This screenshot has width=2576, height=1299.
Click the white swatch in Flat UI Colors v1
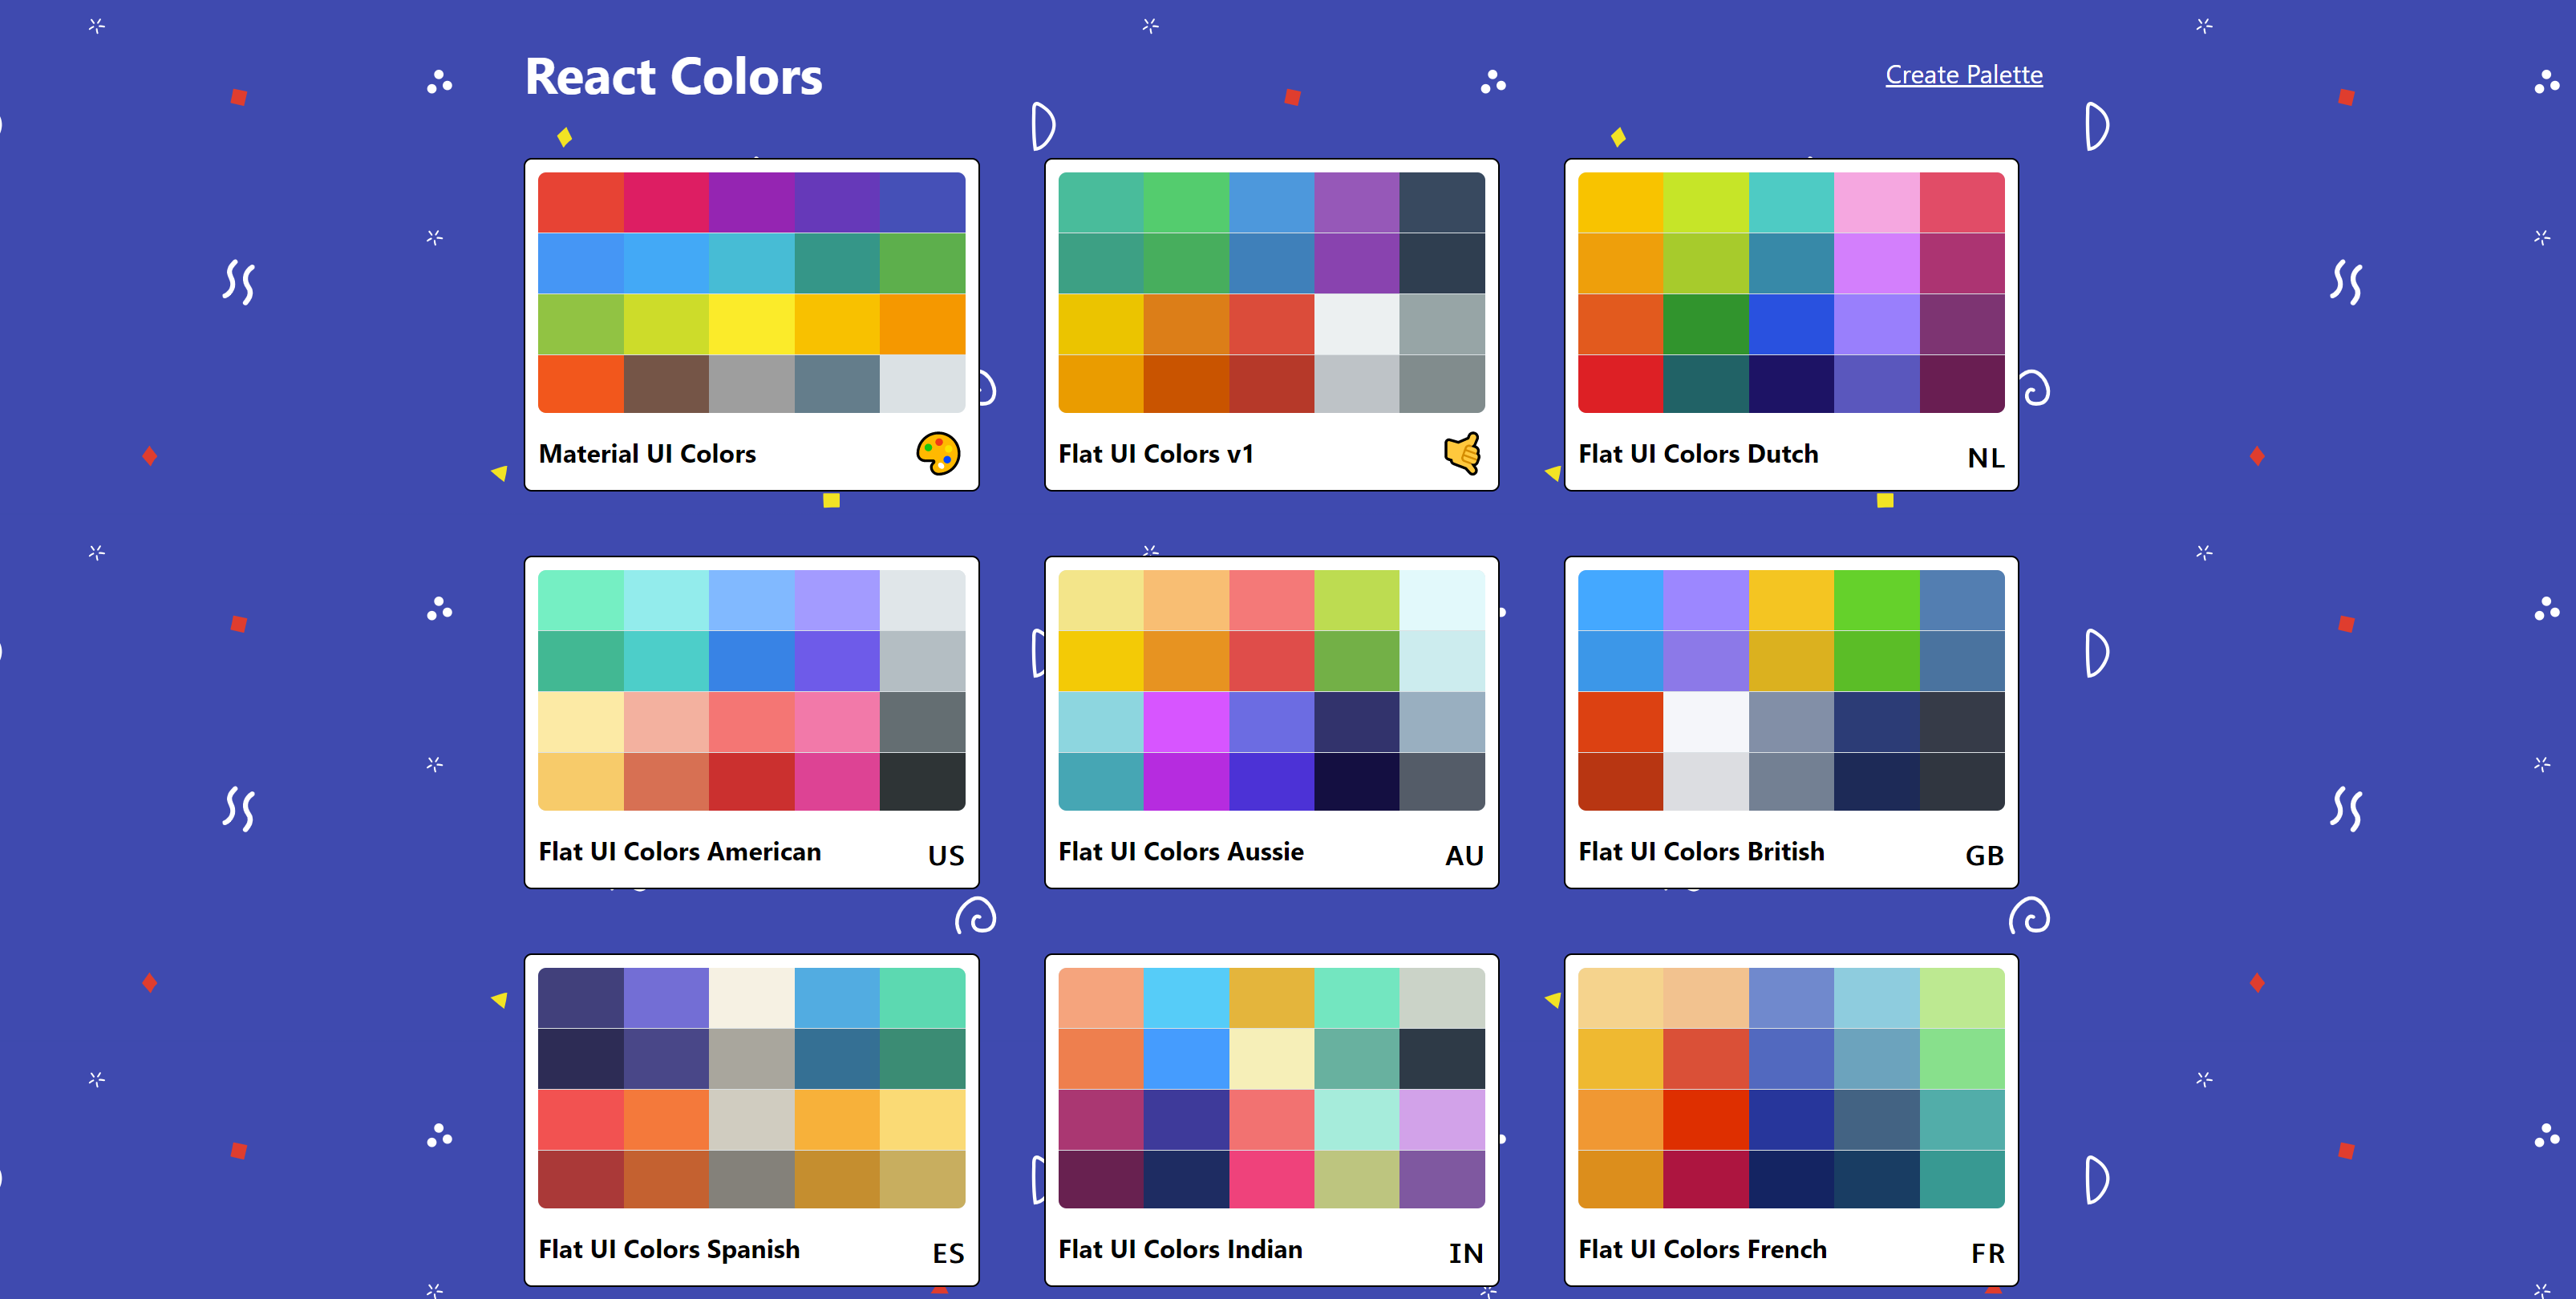1356,324
